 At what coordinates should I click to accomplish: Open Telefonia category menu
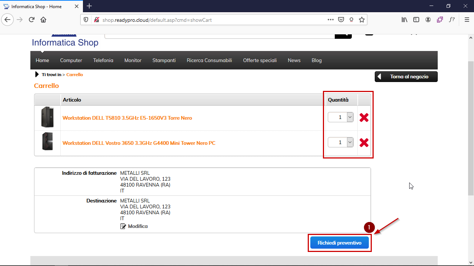103,60
